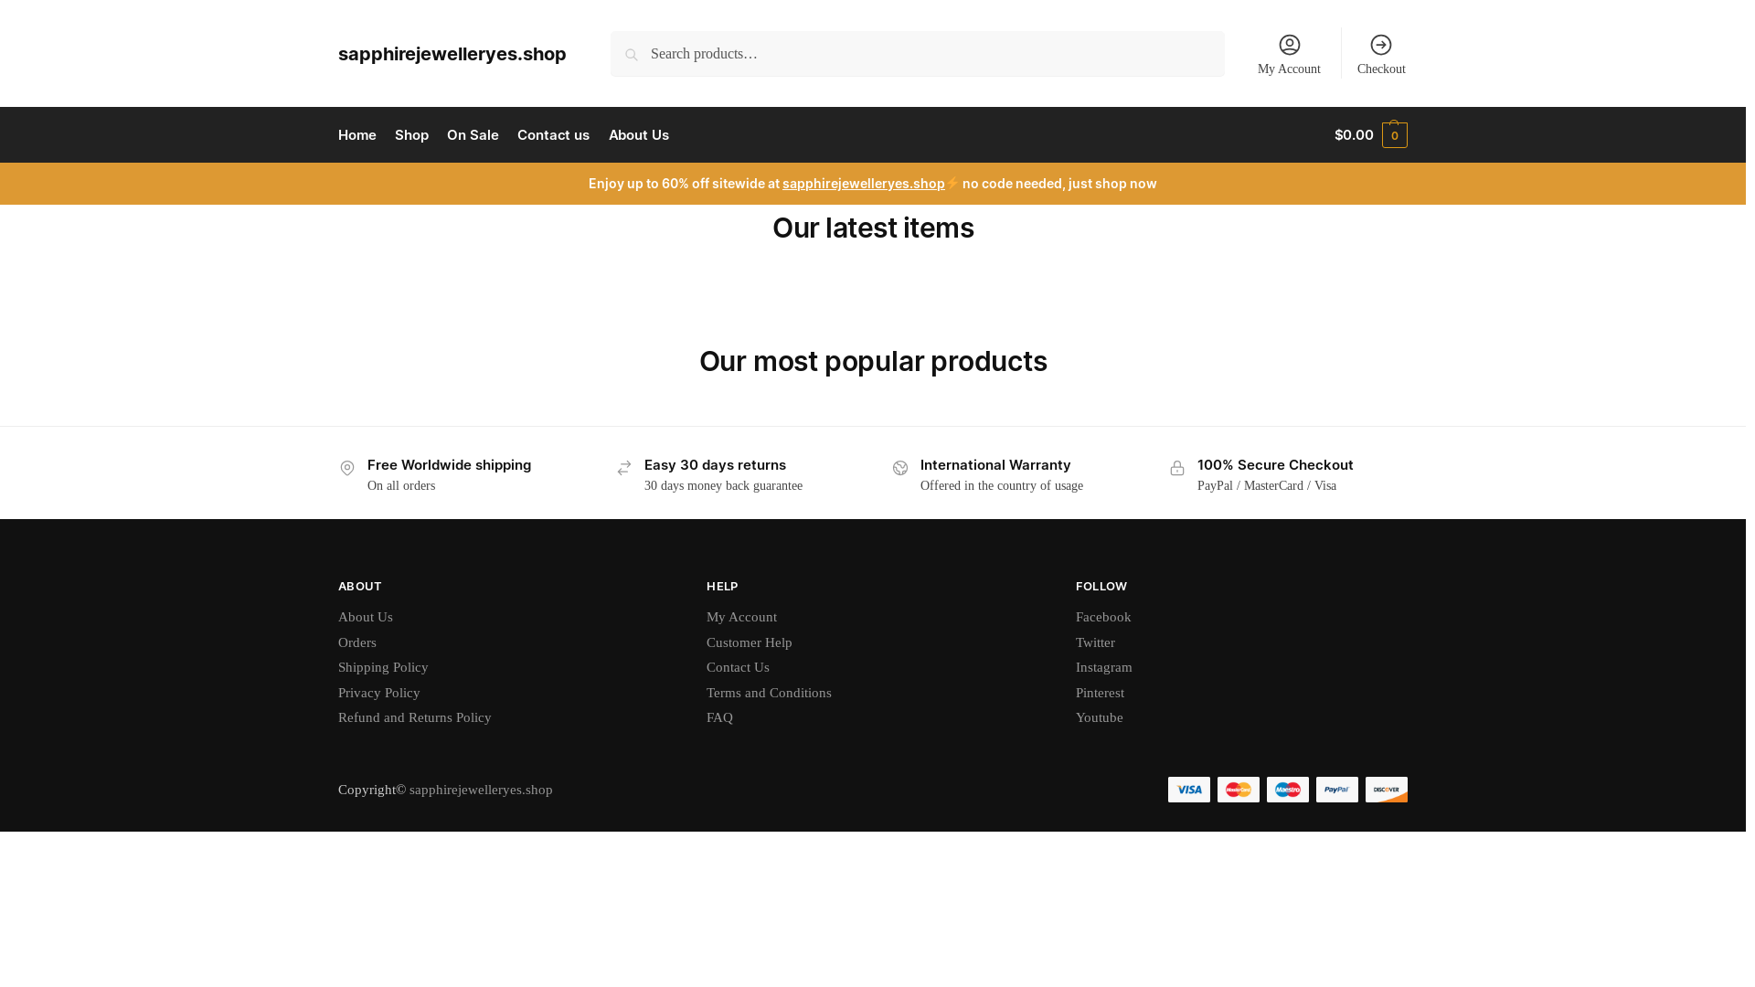The width and height of the screenshot is (1755, 987).
Task: Open Customer Help footer link
Action: 750,642
